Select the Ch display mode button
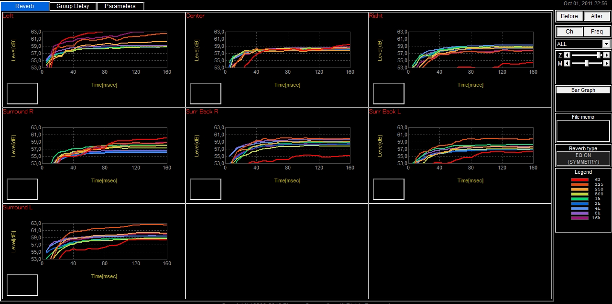Viewport: 612px width, 304px height. (569, 32)
